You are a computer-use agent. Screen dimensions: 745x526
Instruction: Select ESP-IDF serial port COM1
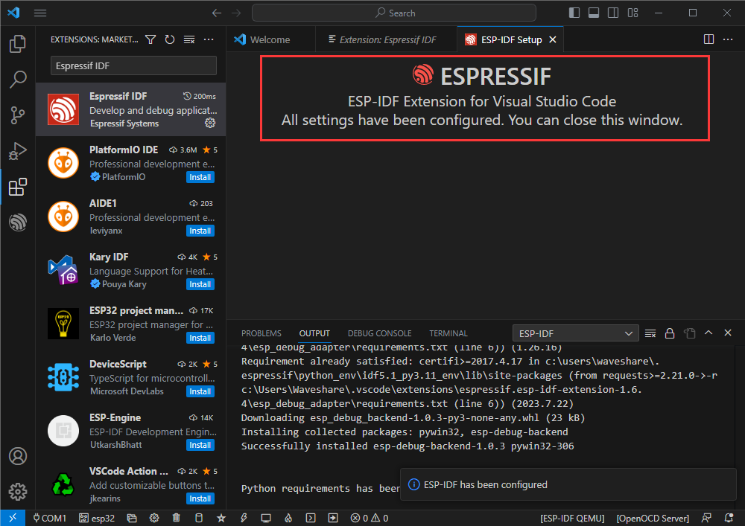click(49, 518)
